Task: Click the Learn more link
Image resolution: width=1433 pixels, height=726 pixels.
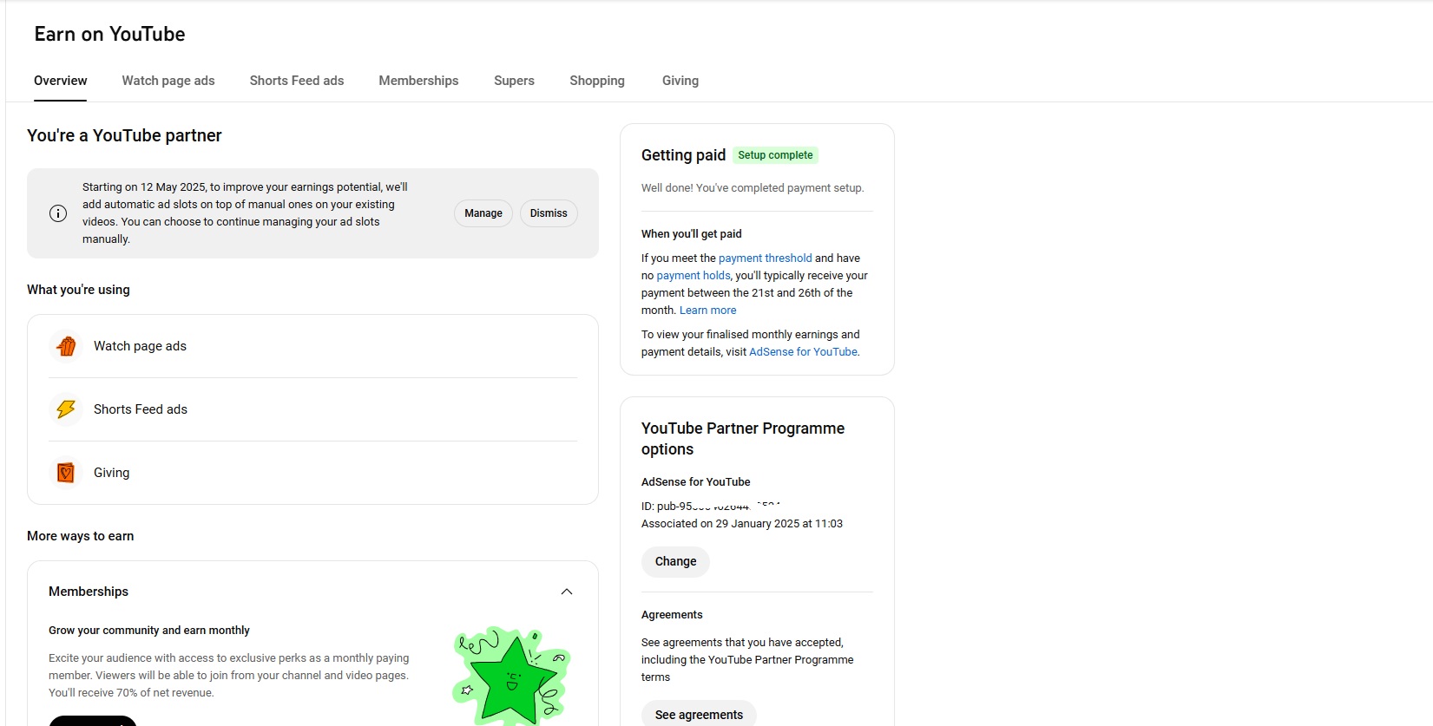Action: (707, 311)
